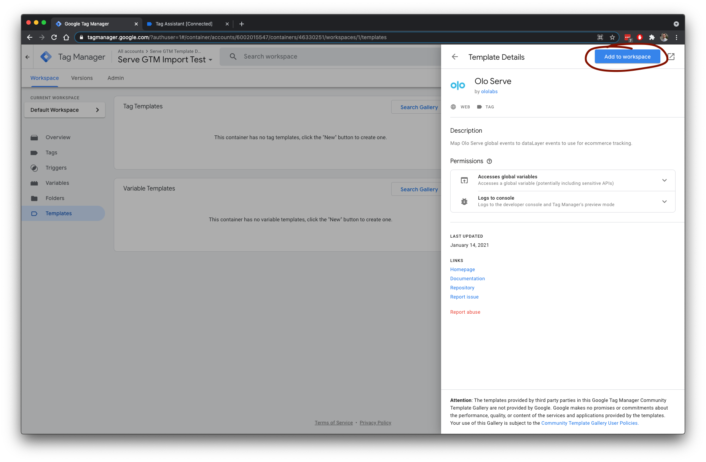Click the QR code icon in address bar
This screenshot has width=706, height=462.
point(600,37)
